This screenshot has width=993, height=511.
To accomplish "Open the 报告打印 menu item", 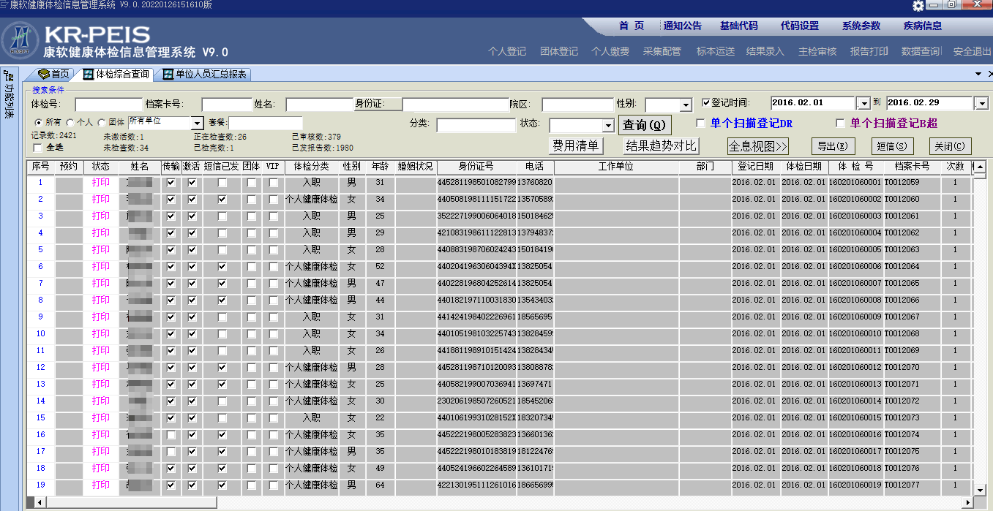I will (869, 51).
